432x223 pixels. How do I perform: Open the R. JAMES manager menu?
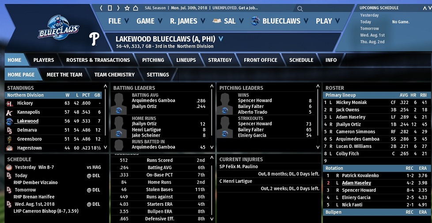click(187, 21)
